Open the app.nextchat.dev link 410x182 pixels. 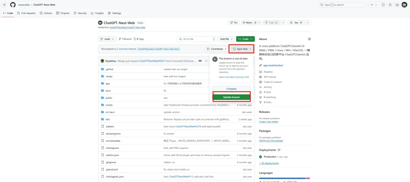pyautogui.click(x=273, y=65)
